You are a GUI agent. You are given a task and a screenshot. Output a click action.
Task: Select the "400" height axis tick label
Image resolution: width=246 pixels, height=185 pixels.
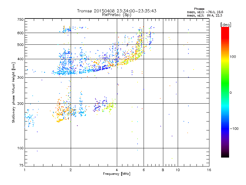[20, 59]
